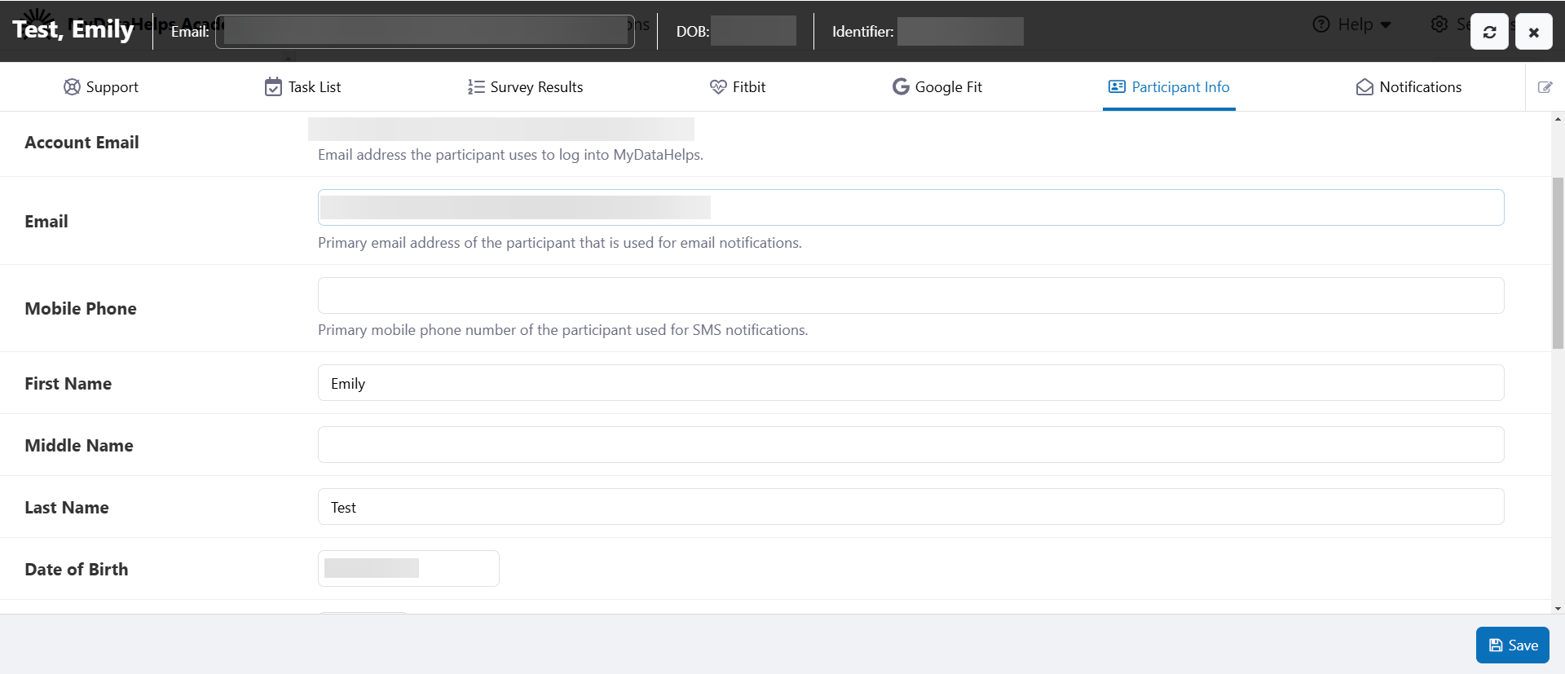This screenshot has width=1565, height=674.
Task: Edit the Last Name field containing Test
Action: (x=910, y=507)
